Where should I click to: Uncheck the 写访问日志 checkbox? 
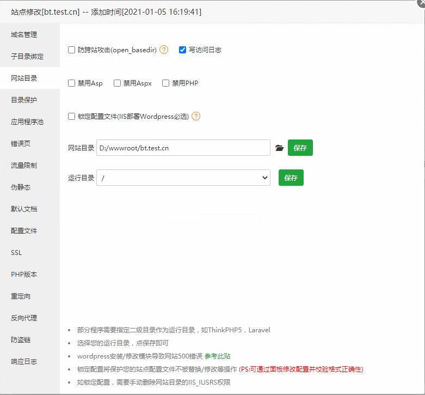point(182,50)
